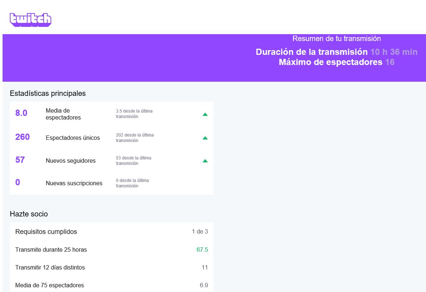The height and width of the screenshot is (292, 426).
Task: Click '53 desde la última transmisión' text
Action: point(134,161)
